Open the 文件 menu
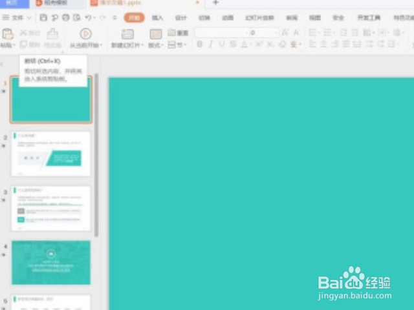414x310 pixels. [x=17, y=17]
